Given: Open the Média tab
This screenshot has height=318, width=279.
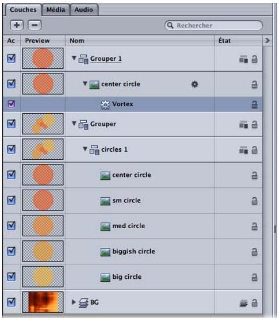Looking at the screenshot, I should [56, 9].
